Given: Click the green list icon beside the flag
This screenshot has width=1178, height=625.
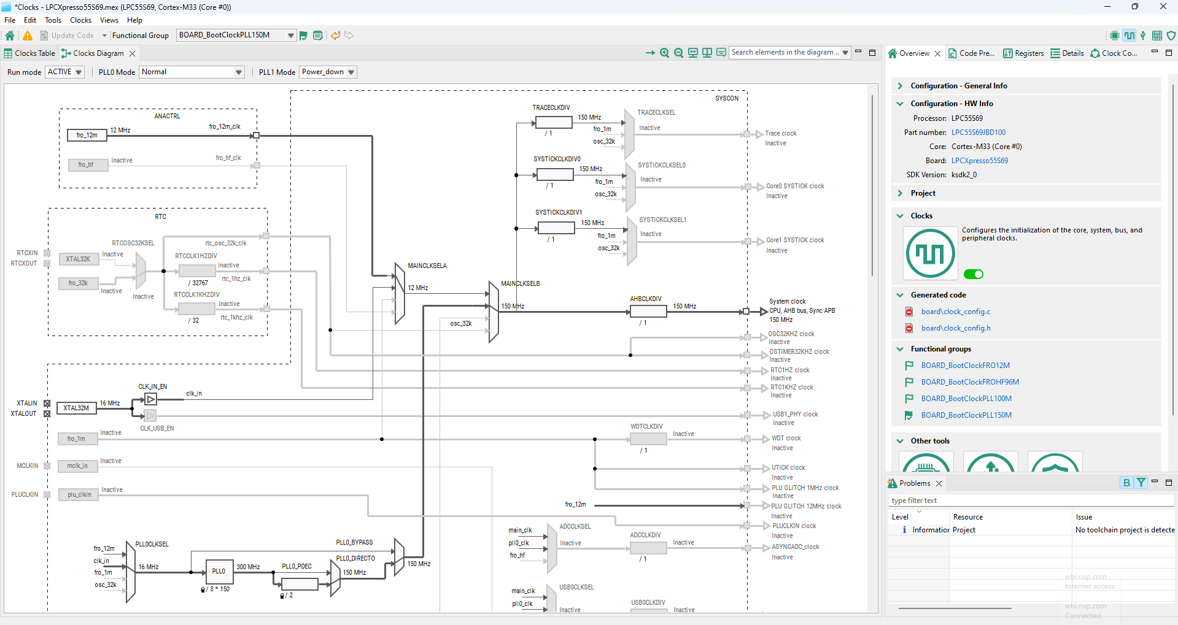Looking at the screenshot, I should 318,36.
